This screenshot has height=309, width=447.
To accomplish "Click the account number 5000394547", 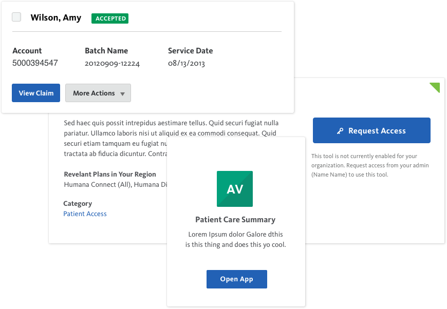I will point(35,63).
